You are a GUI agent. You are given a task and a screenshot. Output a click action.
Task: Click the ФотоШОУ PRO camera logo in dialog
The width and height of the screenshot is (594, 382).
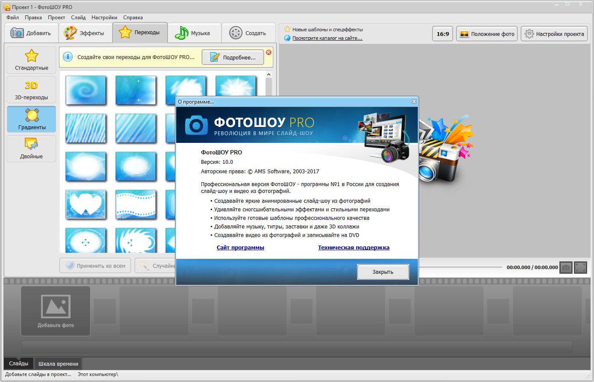[x=196, y=124]
